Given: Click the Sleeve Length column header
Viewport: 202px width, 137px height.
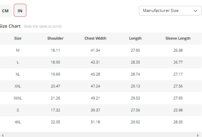Looking at the screenshot, I should [178, 38].
